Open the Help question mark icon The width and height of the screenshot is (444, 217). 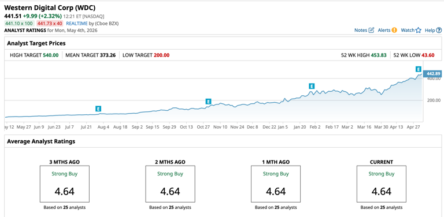point(439,30)
